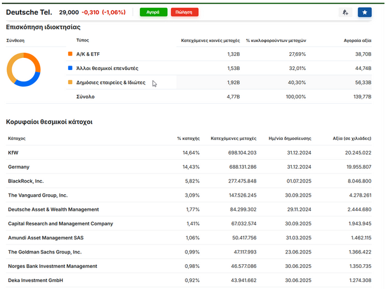The height and width of the screenshot is (289, 387).
Task: Open Norges Bank Investment Management entry
Action: (52, 266)
